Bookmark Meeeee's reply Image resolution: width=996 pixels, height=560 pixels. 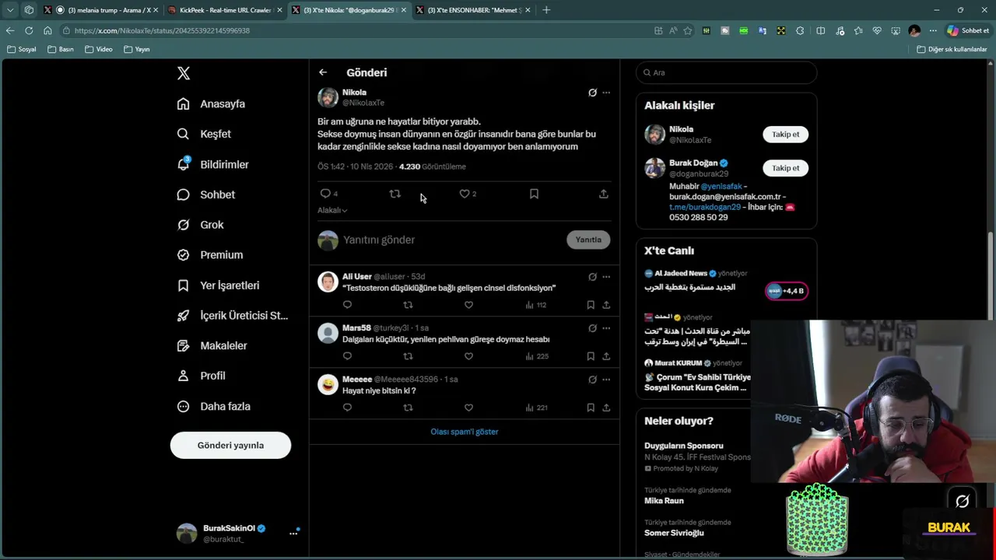tap(591, 408)
